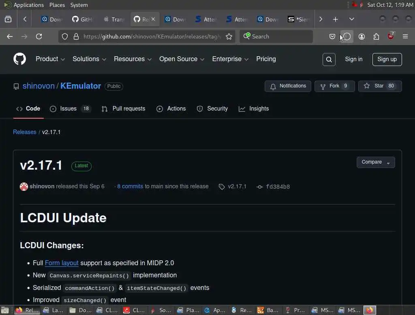415x315 pixels.
Task: Click the Latest release badge
Action: point(81,166)
